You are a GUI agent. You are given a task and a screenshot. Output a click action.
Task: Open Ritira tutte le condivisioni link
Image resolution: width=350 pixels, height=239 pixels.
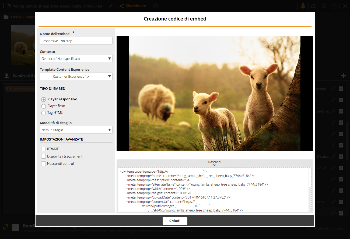(x=327, y=228)
